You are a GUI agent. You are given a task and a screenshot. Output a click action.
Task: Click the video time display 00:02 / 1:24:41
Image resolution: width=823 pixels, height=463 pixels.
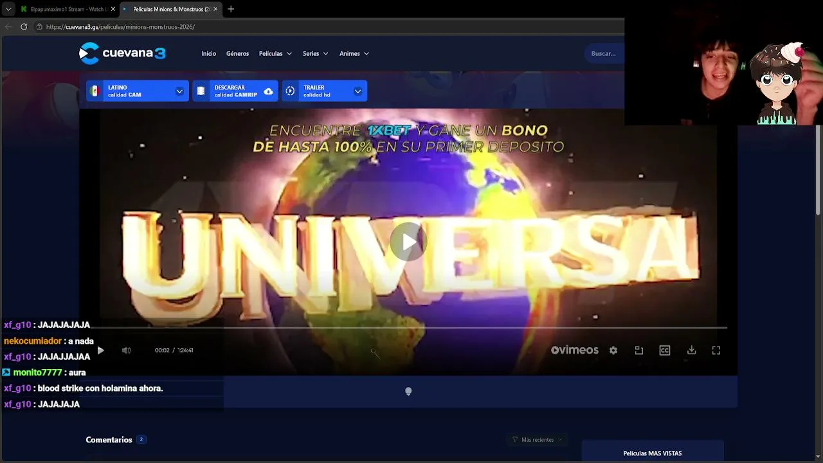click(174, 350)
